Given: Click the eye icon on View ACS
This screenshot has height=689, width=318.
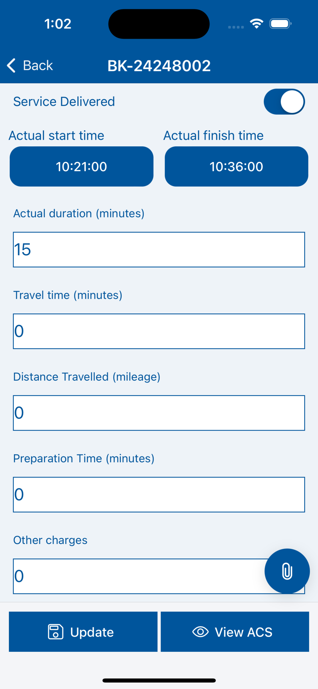Looking at the screenshot, I should click(x=200, y=632).
